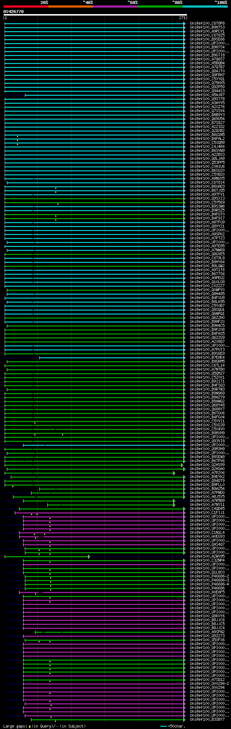
Task: Click the red 20% identity legend segment
Action: [26, 7]
